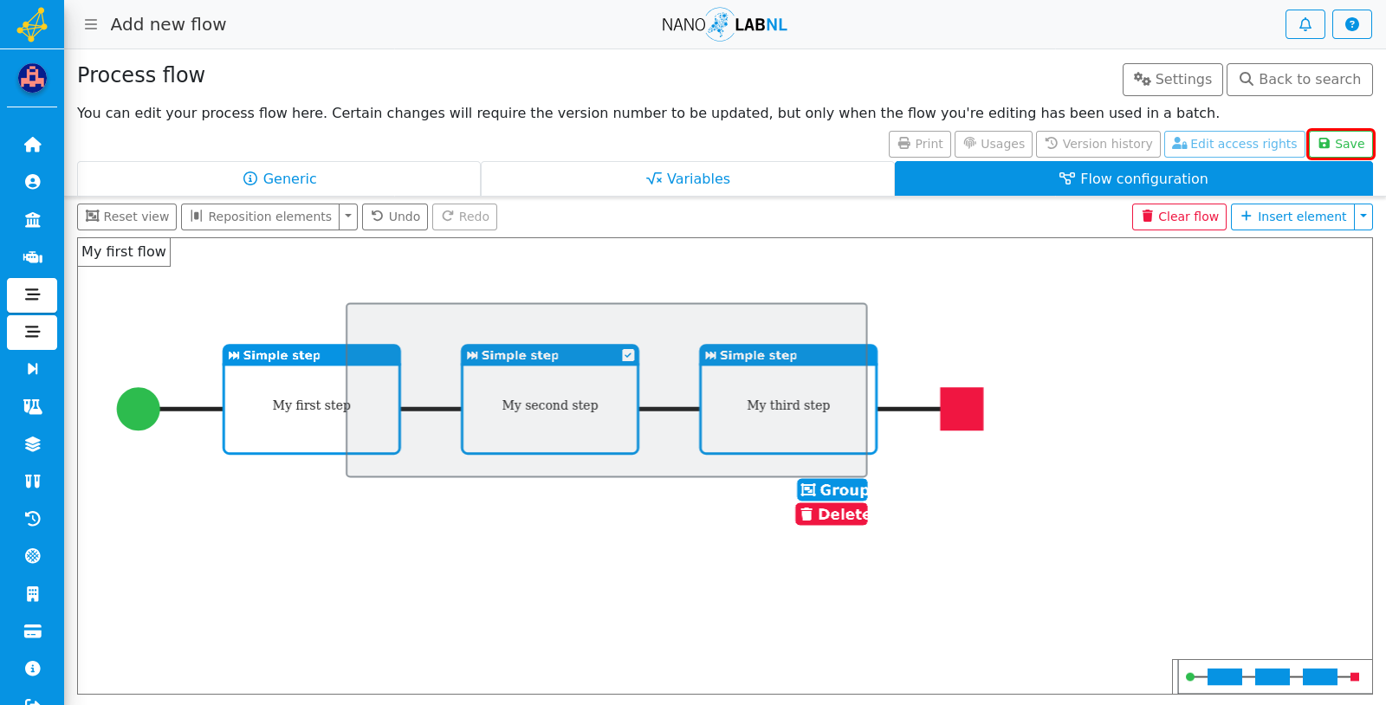The image size is (1386, 705).
Task: Open the history clock sidebar icon
Action: (32, 519)
